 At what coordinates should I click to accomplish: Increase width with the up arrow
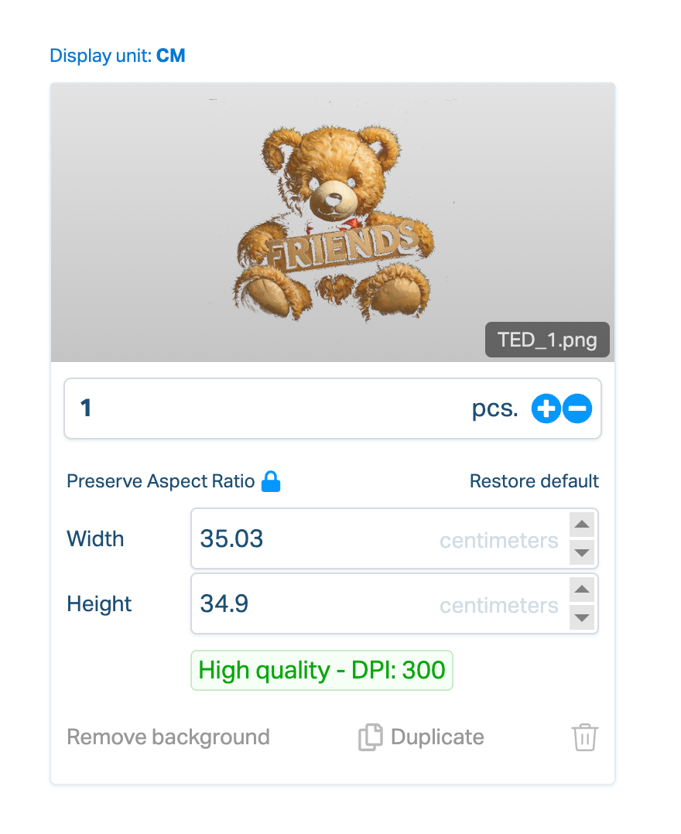point(583,525)
